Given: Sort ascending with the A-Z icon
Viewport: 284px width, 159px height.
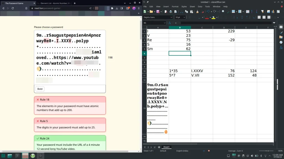Looking at the screenshot, I should [x=252, y=12].
